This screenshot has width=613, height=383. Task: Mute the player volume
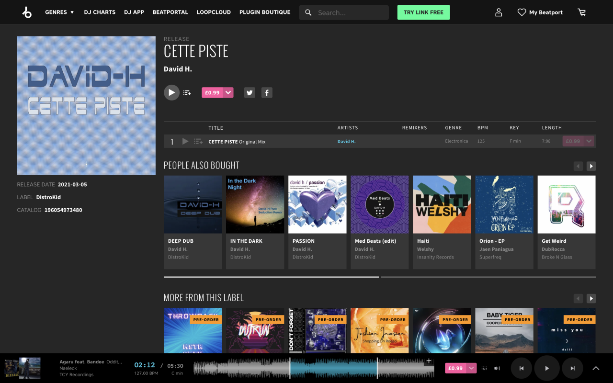(497, 368)
